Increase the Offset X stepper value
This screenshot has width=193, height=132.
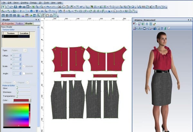(20, 55)
